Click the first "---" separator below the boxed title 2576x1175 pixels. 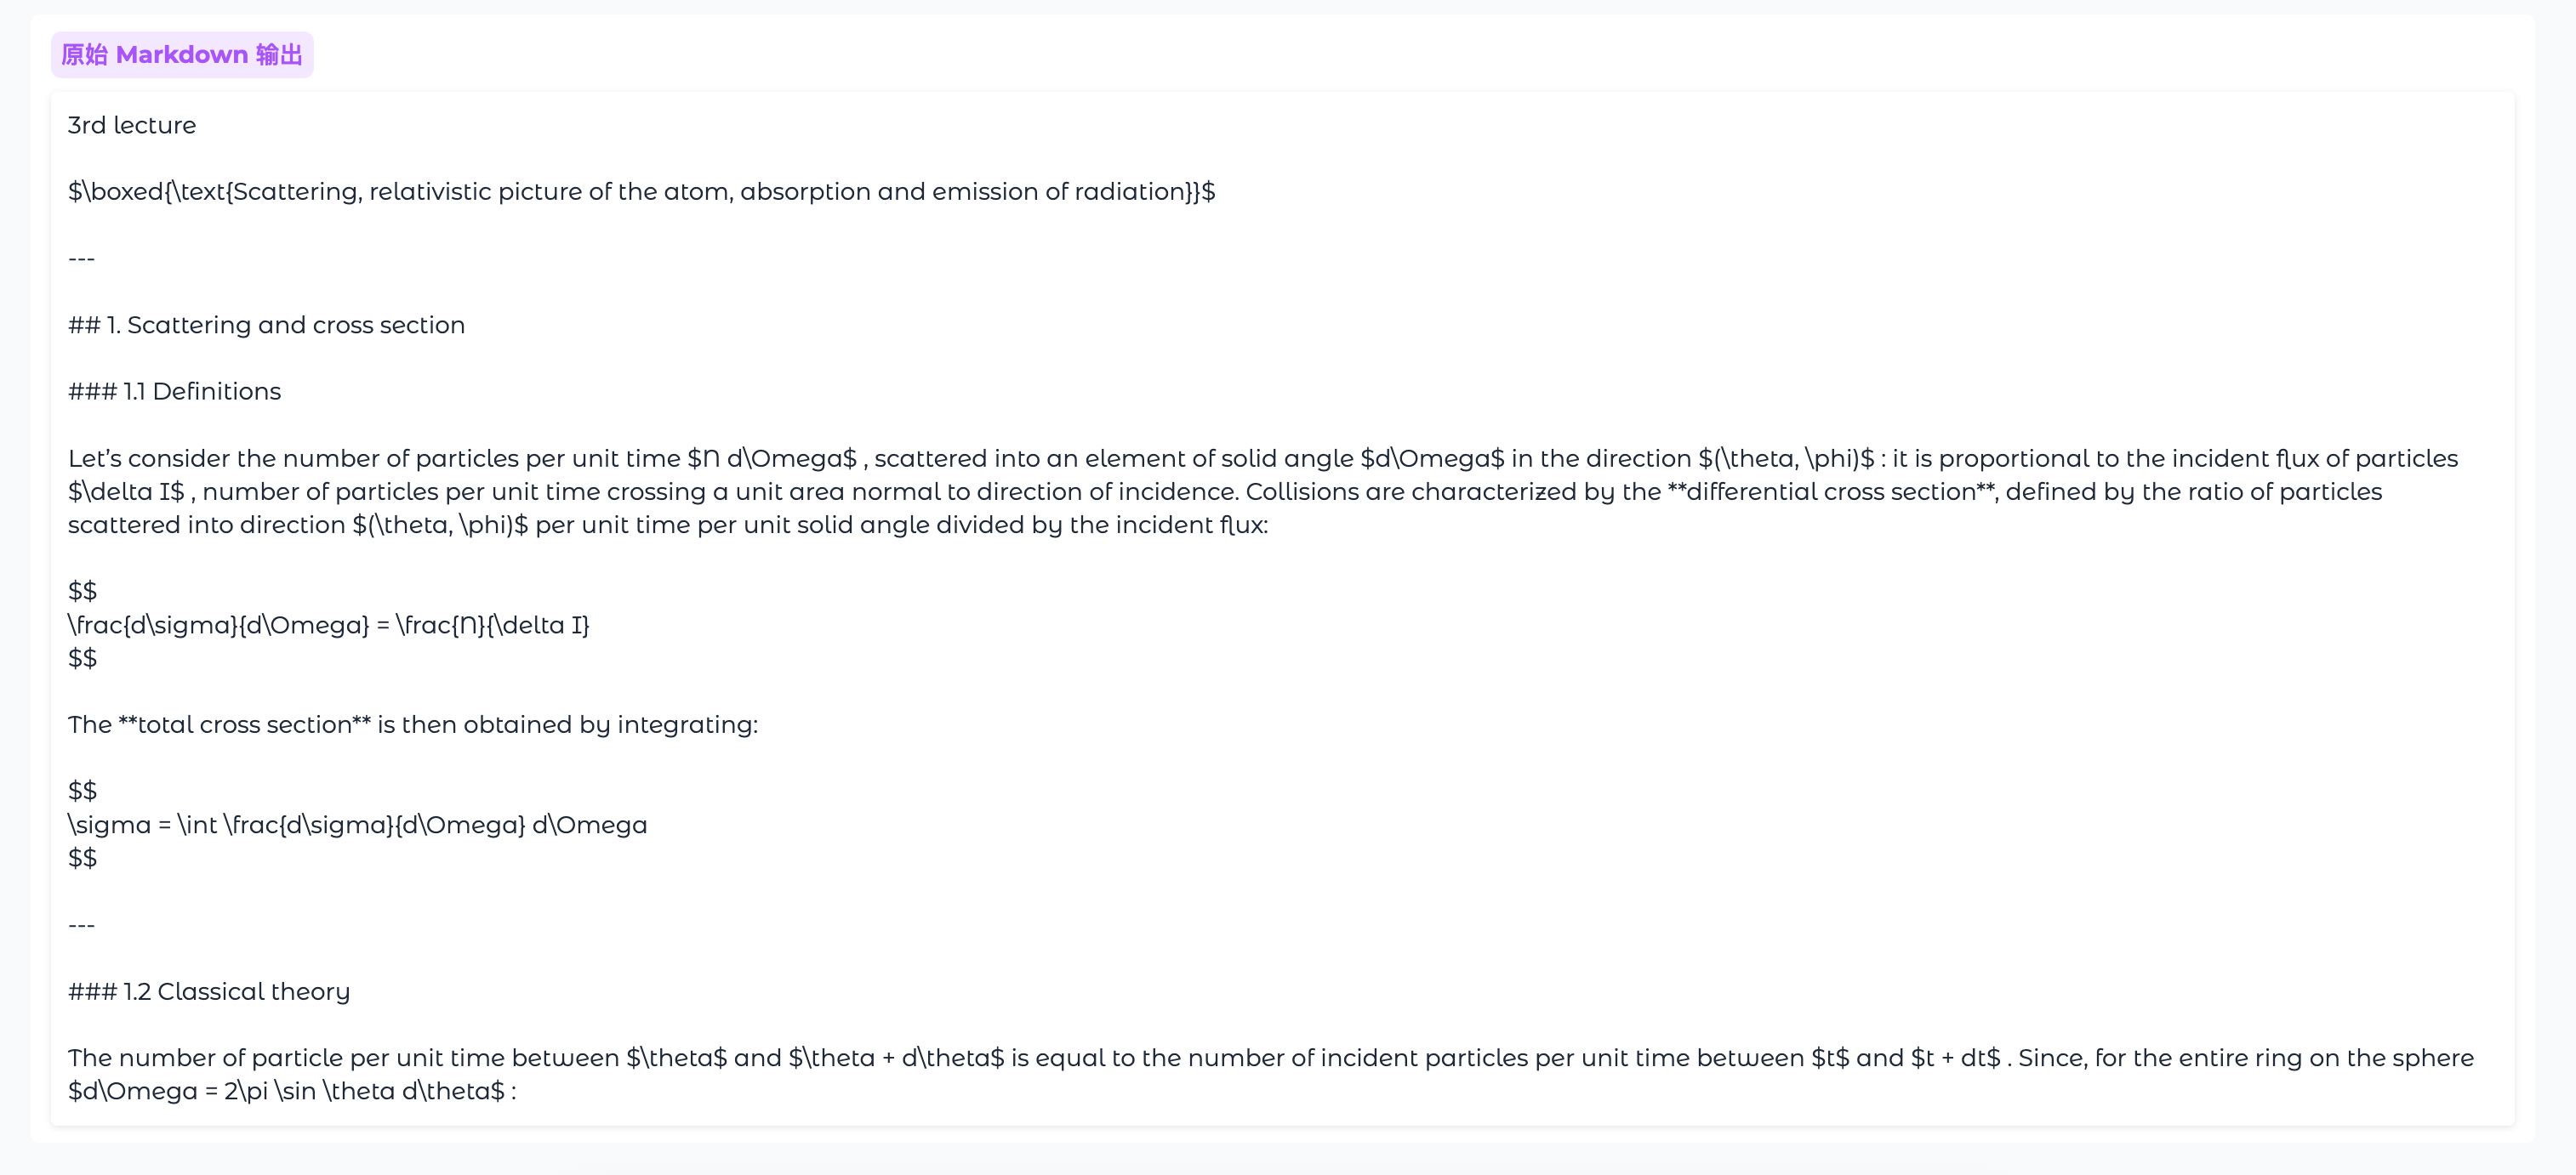pos(81,258)
